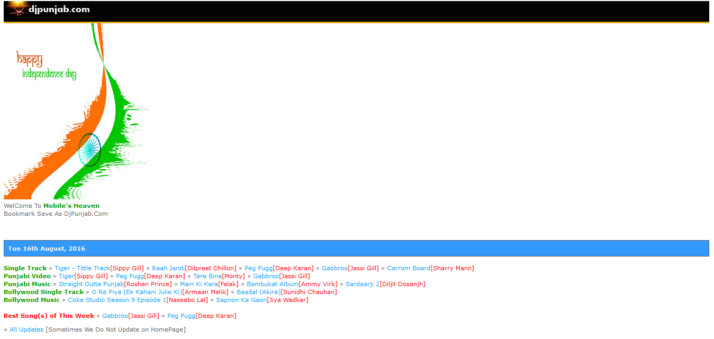Open the All Updates link
Viewport: 714px width, 339px height.
tap(26, 329)
